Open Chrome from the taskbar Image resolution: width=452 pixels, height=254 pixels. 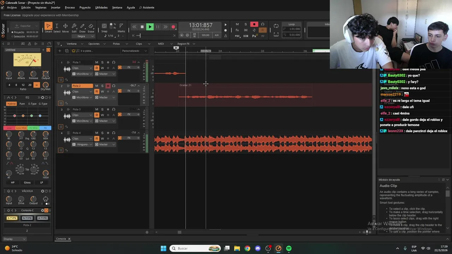tap(247, 248)
